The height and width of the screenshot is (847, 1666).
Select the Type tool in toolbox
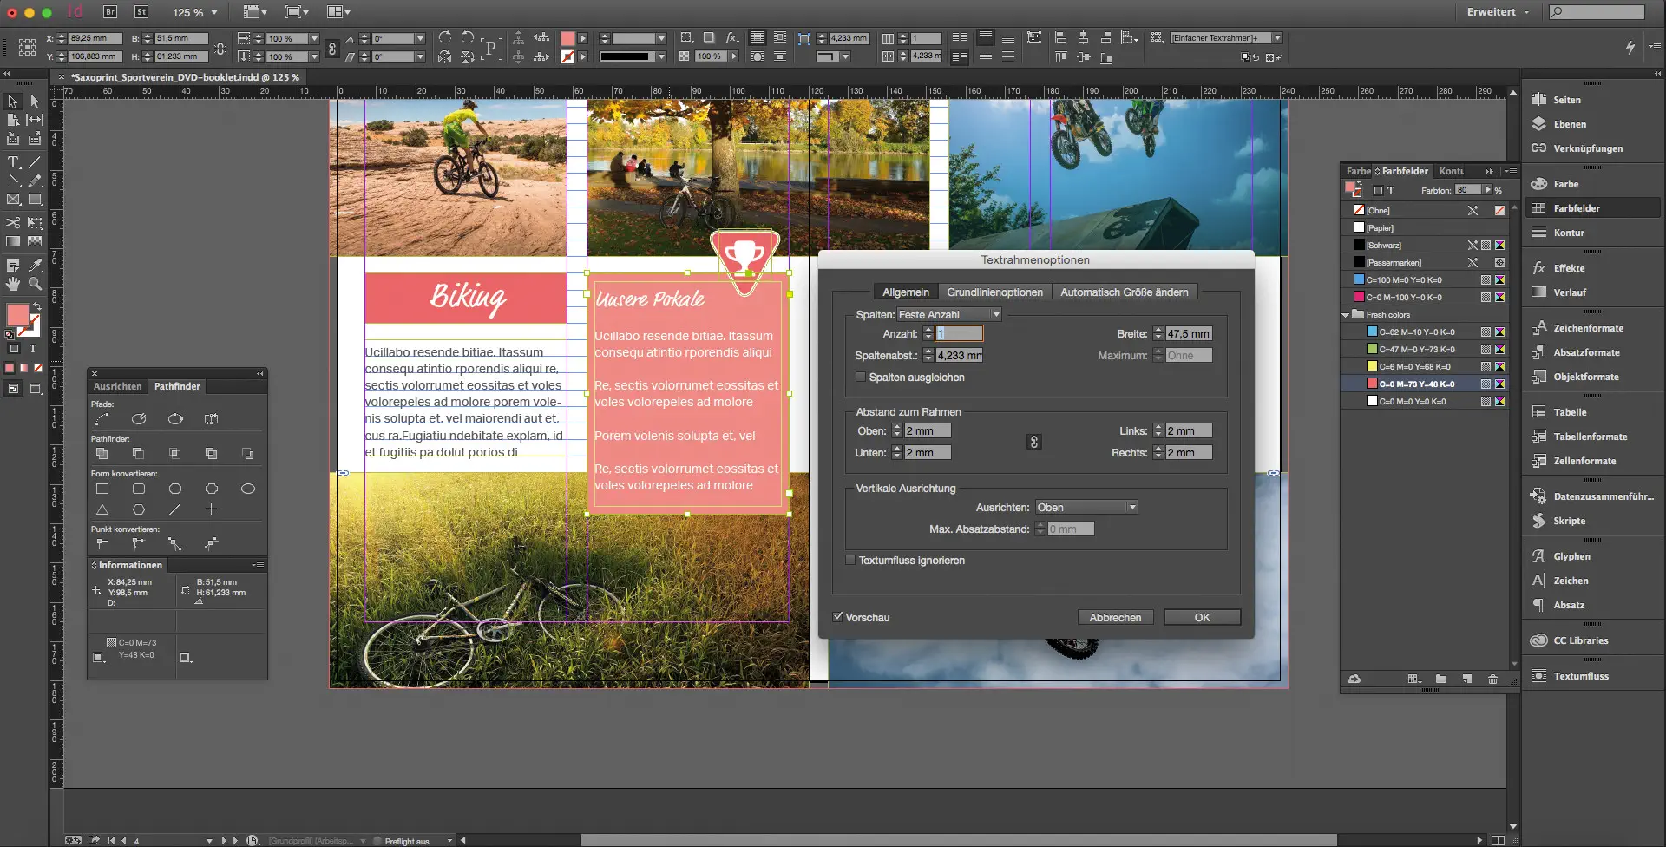pos(13,162)
